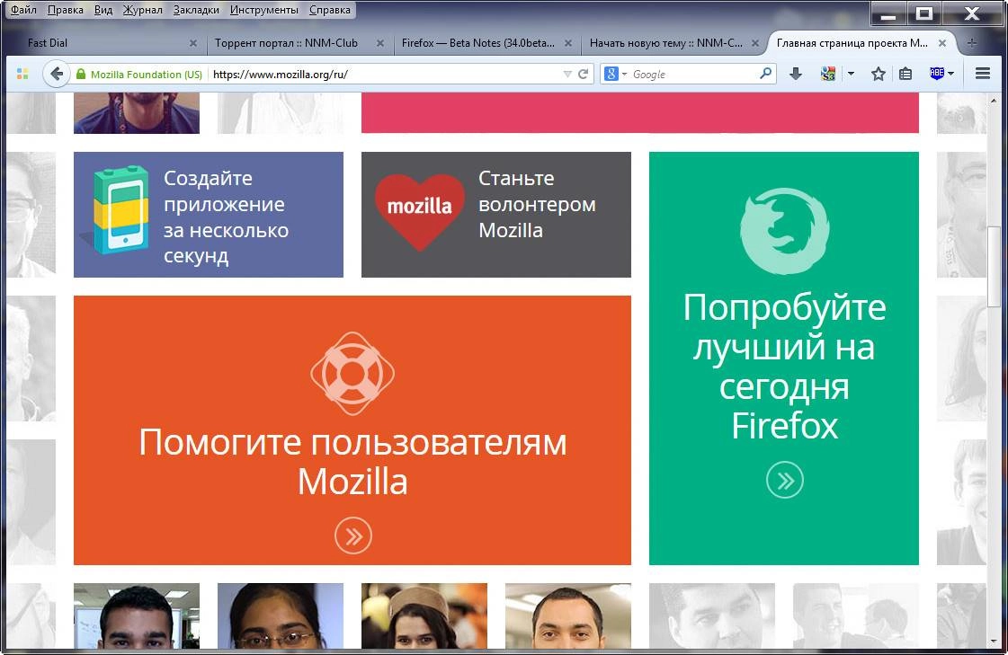
Task: Close the Fast Dial tab
Action: pyautogui.click(x=192, y=43)
